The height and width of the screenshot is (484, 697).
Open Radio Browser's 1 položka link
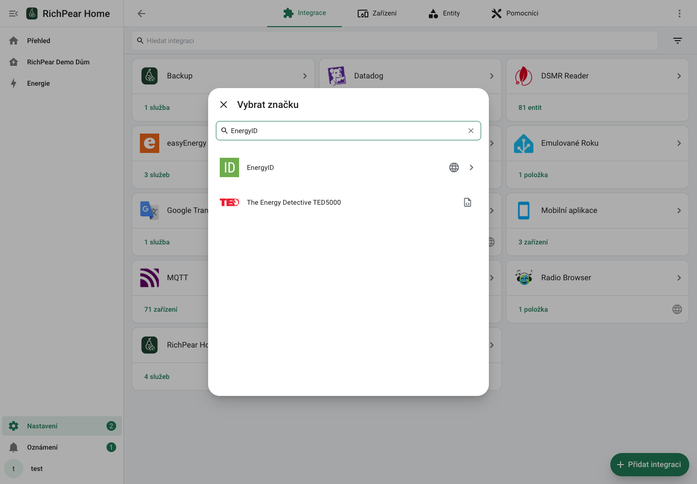[x=533, y=309]
